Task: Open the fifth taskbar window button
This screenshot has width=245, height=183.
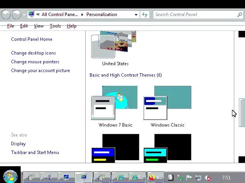Action: [x=102, y=177]
